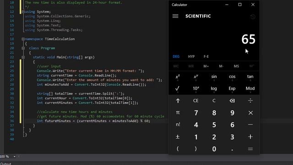Store value with MS button
Screen dimensions: 293x165
[x=236, y=66]
